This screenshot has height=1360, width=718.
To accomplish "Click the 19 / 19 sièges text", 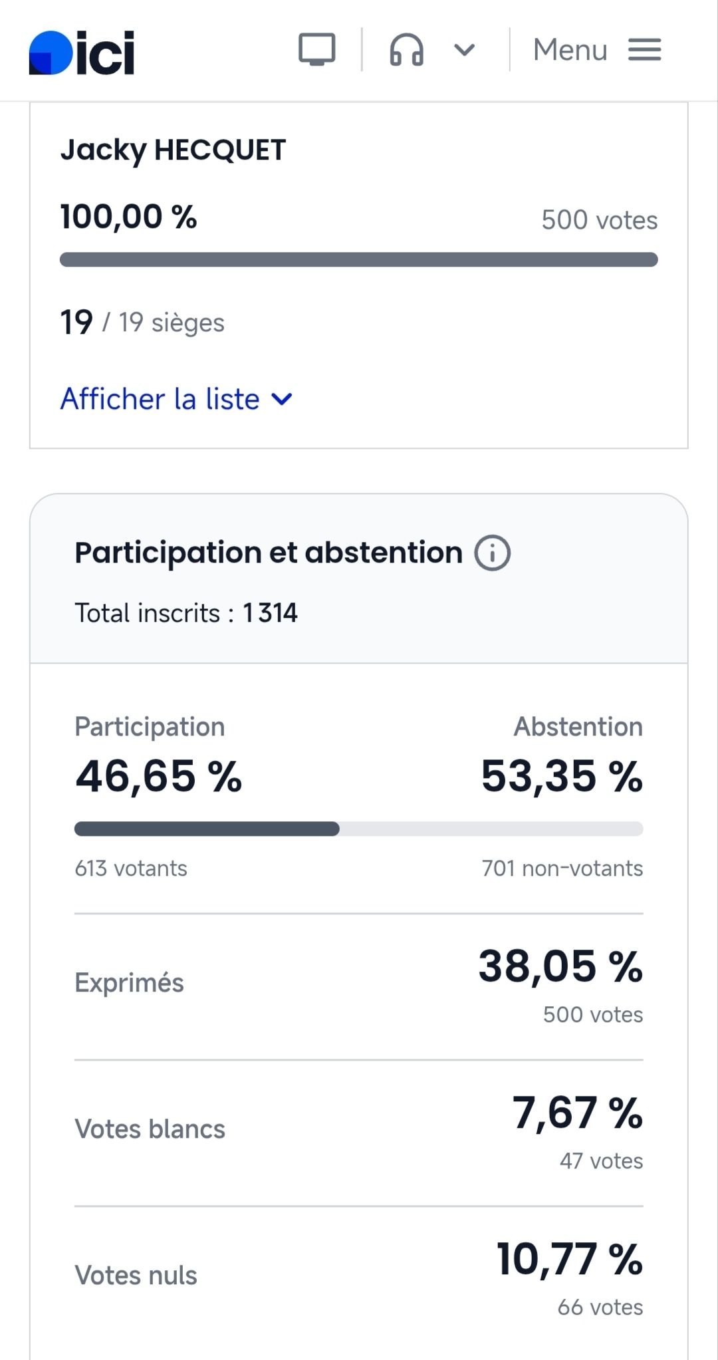I will coord(142,323).
